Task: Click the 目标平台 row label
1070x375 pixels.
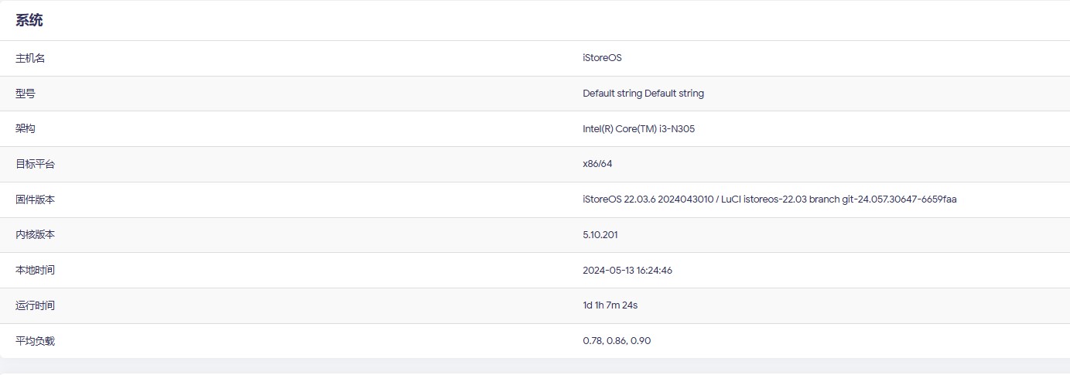Action: click(x=35, y=164)
